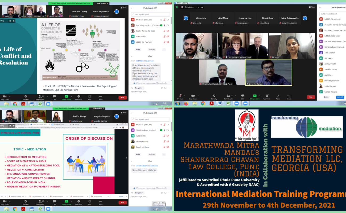This screenshot has width=346, height=213.
Task: Open Apps in the 27-participant meeting toolbar
Action: [x=89, y=97]
